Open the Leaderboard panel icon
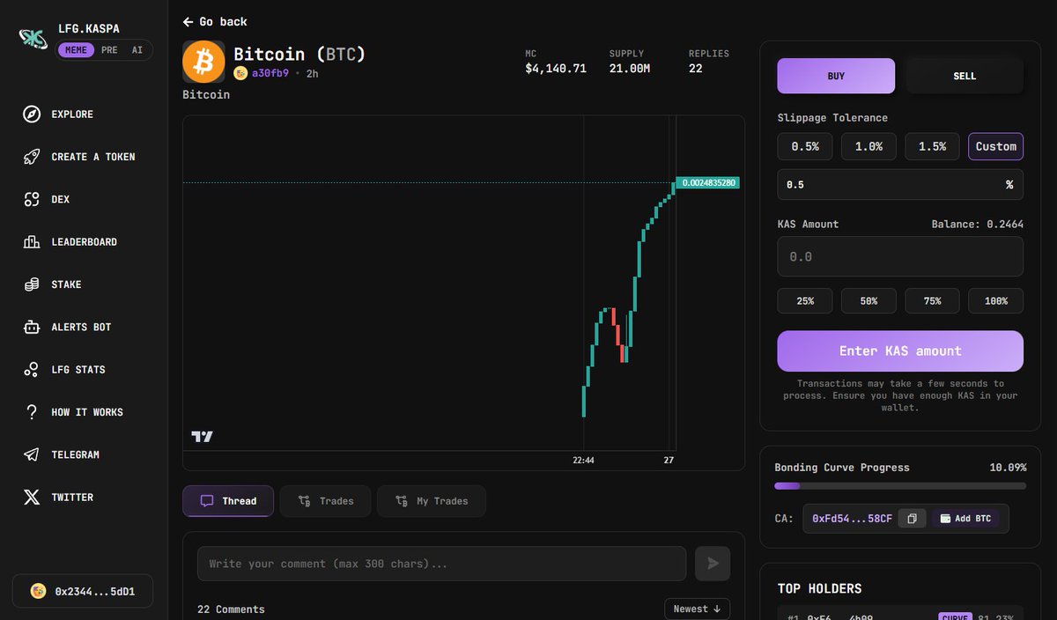 coord(32,241)
